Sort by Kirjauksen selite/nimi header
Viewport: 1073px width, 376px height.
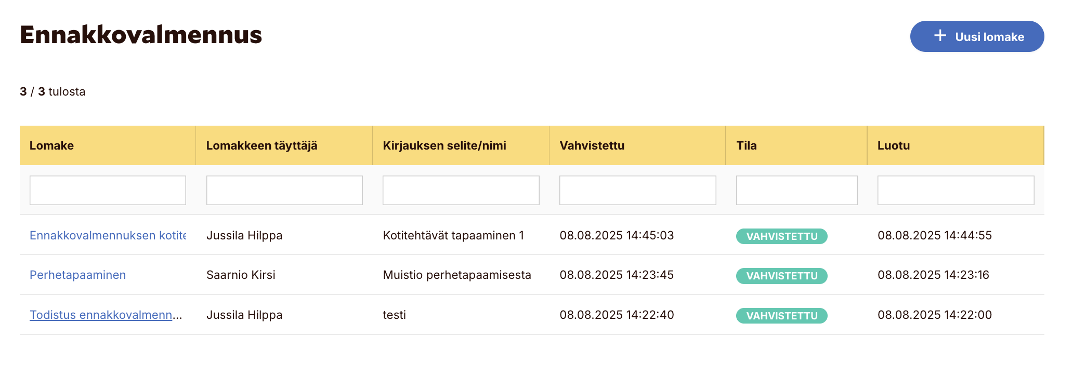(444, 145)
